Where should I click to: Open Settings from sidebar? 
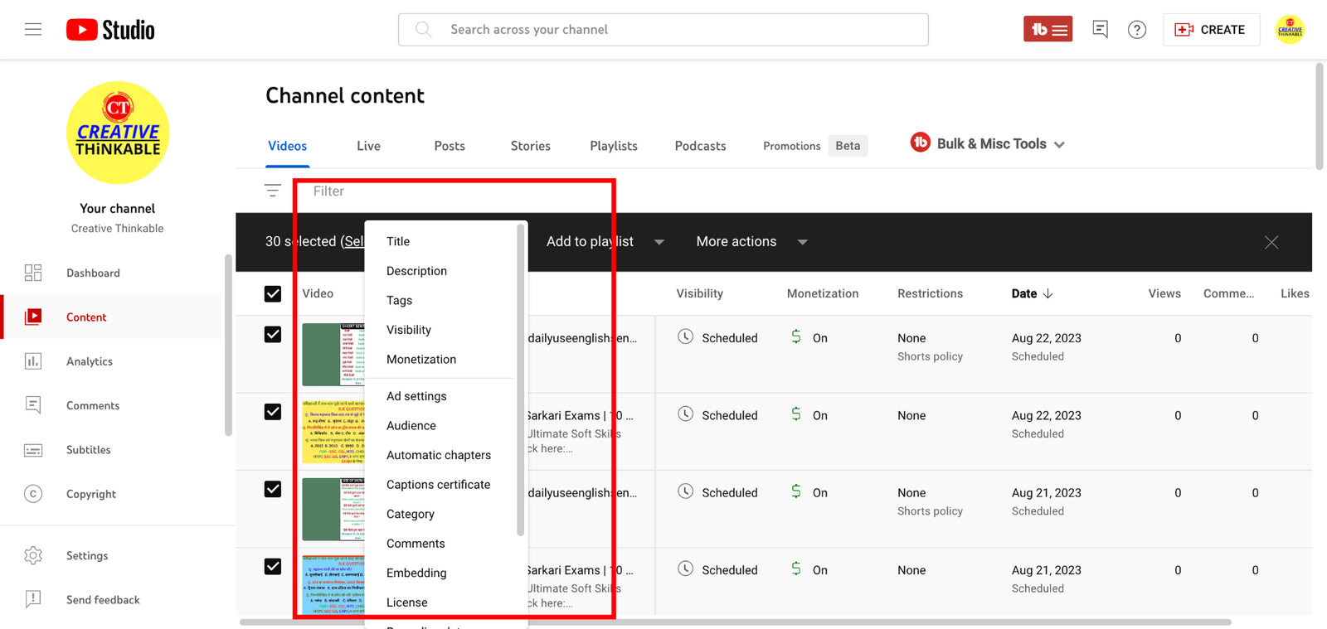(x=87, y=555)
